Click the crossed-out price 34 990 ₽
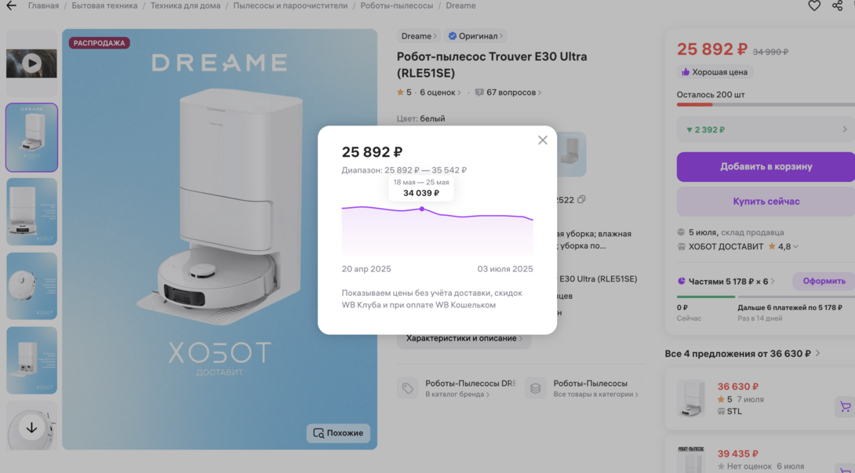Image resolution: width=855 pixels, height=473 pixels. click(770, 52)
